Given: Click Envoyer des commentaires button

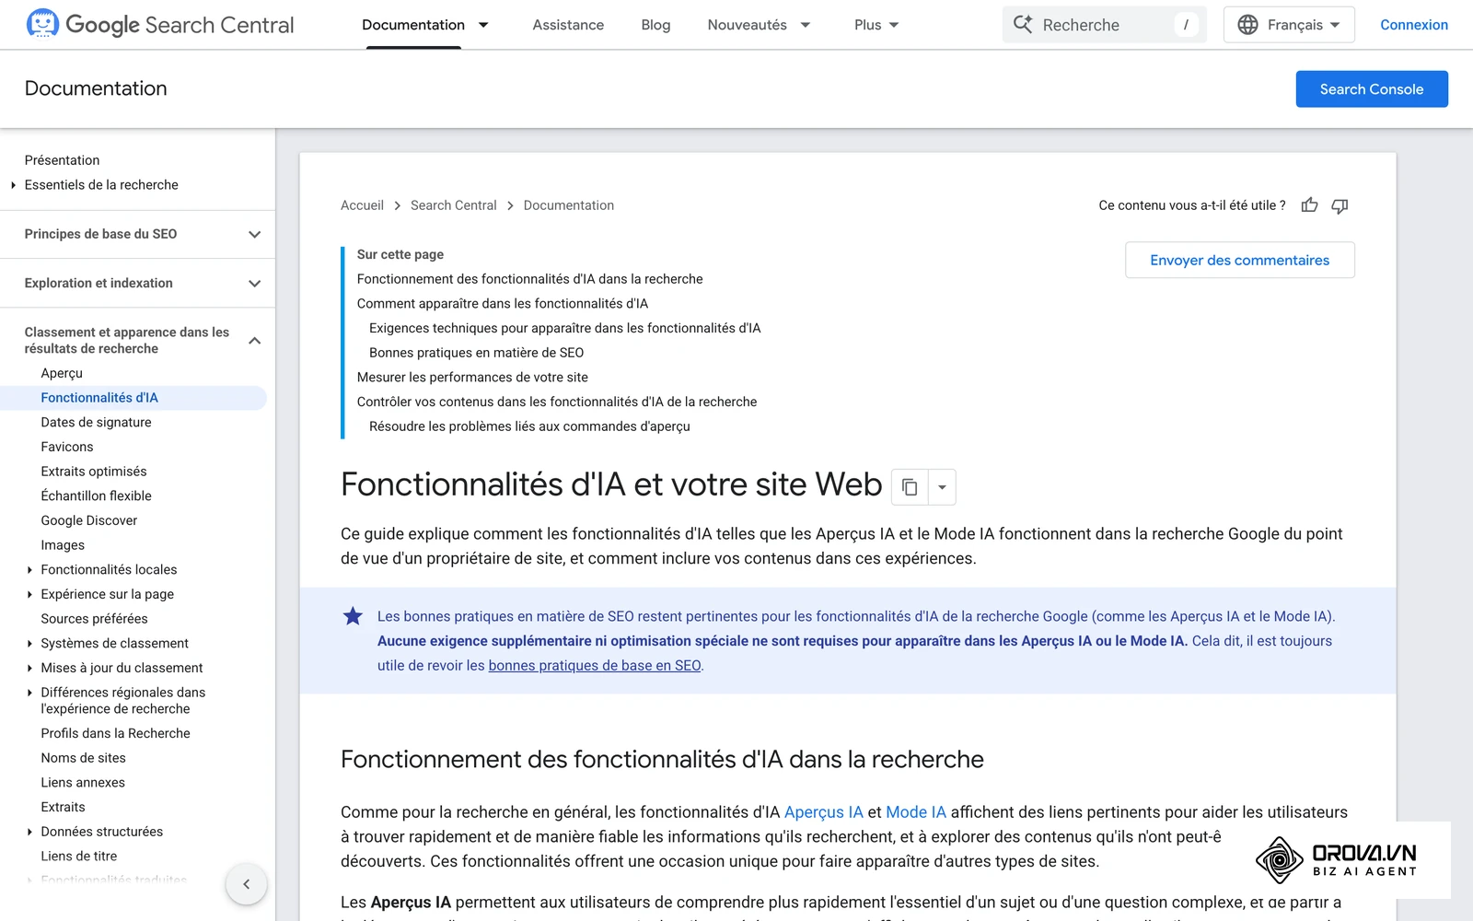Looking at the screenshot, I should (x=1239, y=260).
